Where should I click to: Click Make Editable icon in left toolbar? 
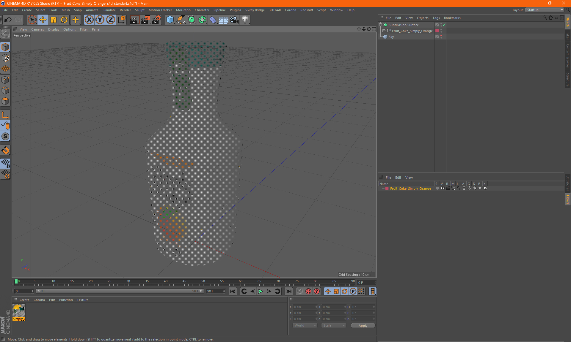(5, 34)
